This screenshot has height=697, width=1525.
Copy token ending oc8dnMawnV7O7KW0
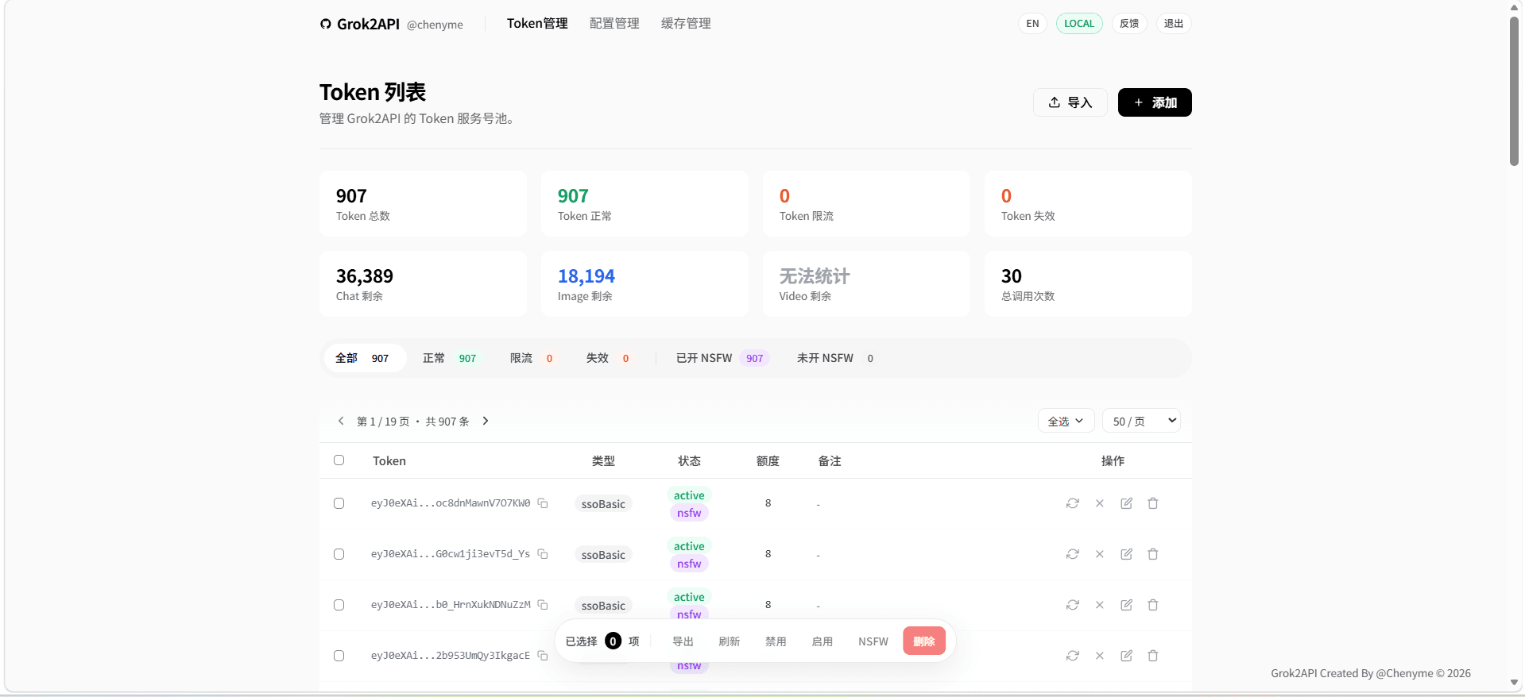tap(543, 503)
